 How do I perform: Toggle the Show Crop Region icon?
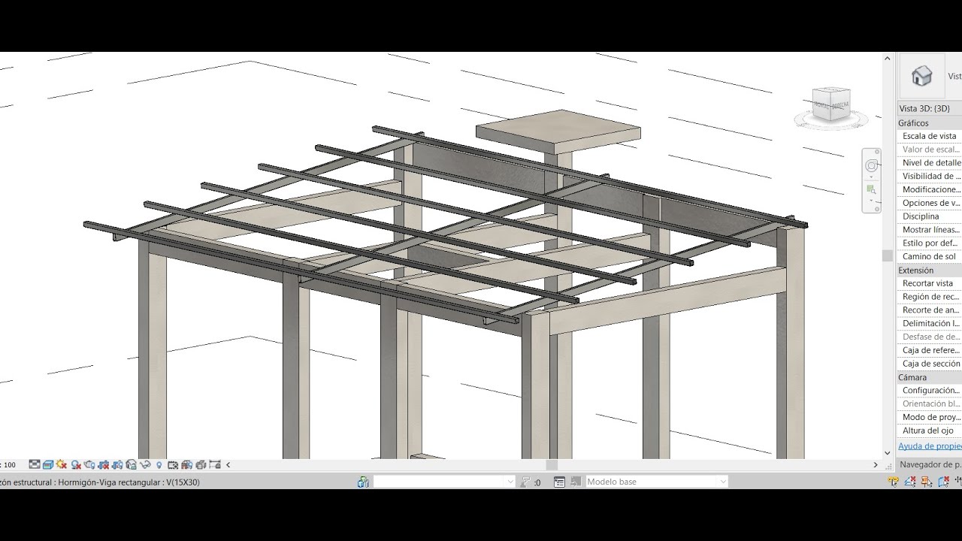[x=116, y=465]
